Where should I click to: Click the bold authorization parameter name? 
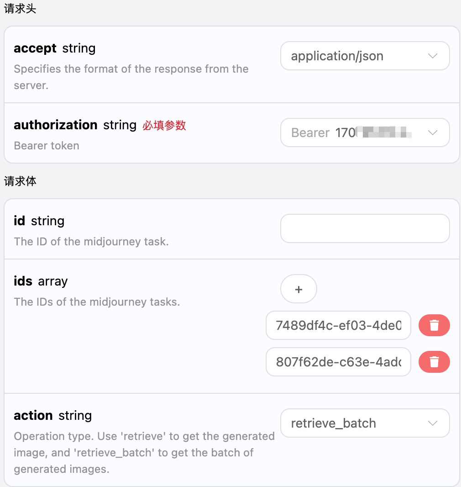click(56, 125)
